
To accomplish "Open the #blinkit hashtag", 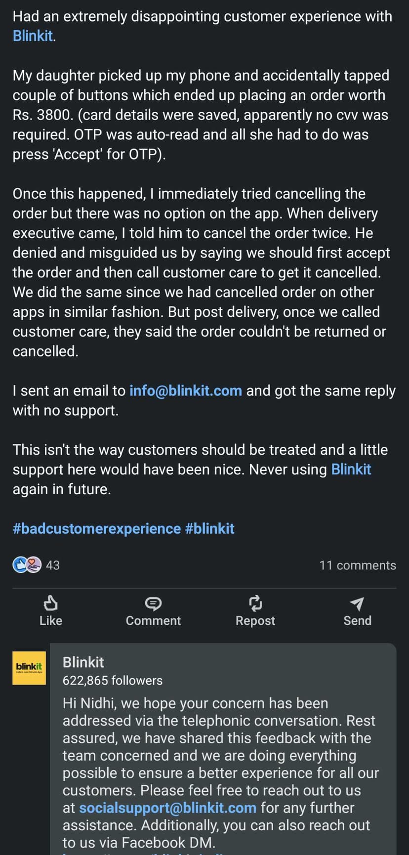I will (x=209, y=528).
